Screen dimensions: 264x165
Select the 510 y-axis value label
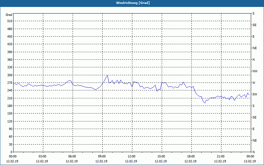tap(10, 21)
